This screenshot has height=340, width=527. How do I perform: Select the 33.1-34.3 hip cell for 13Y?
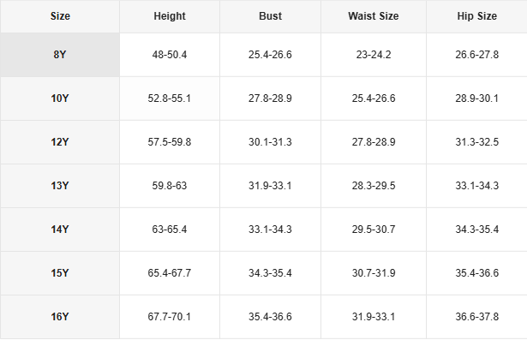(477, 186)
